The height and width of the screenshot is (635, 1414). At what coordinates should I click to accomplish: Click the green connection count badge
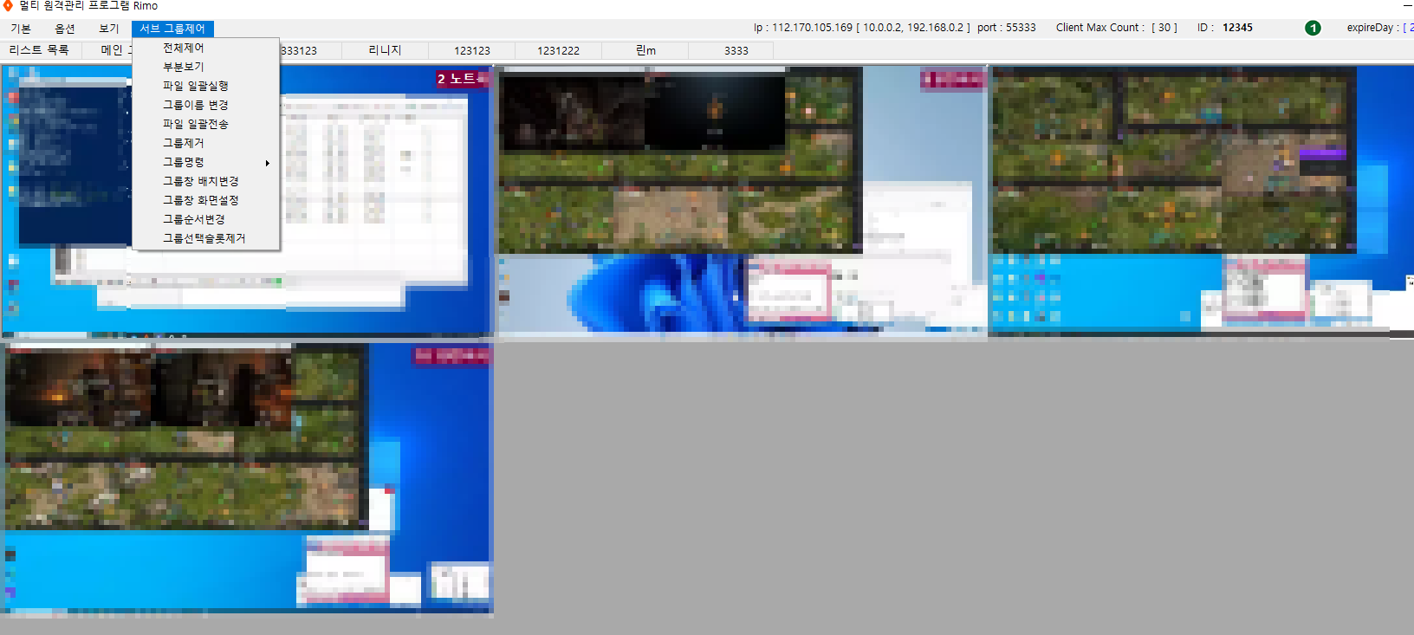click(1313, 28)
